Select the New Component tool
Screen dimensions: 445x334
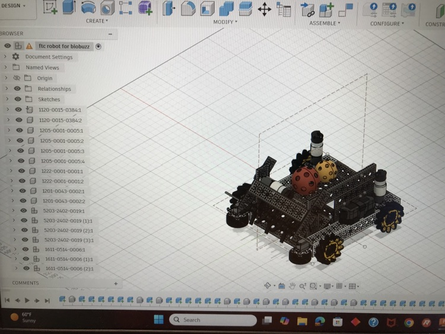click(326, 10)
